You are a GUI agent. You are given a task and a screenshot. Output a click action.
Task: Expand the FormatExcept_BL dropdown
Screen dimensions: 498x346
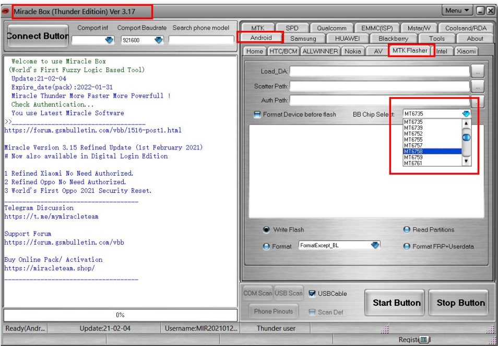click(375, 245)
